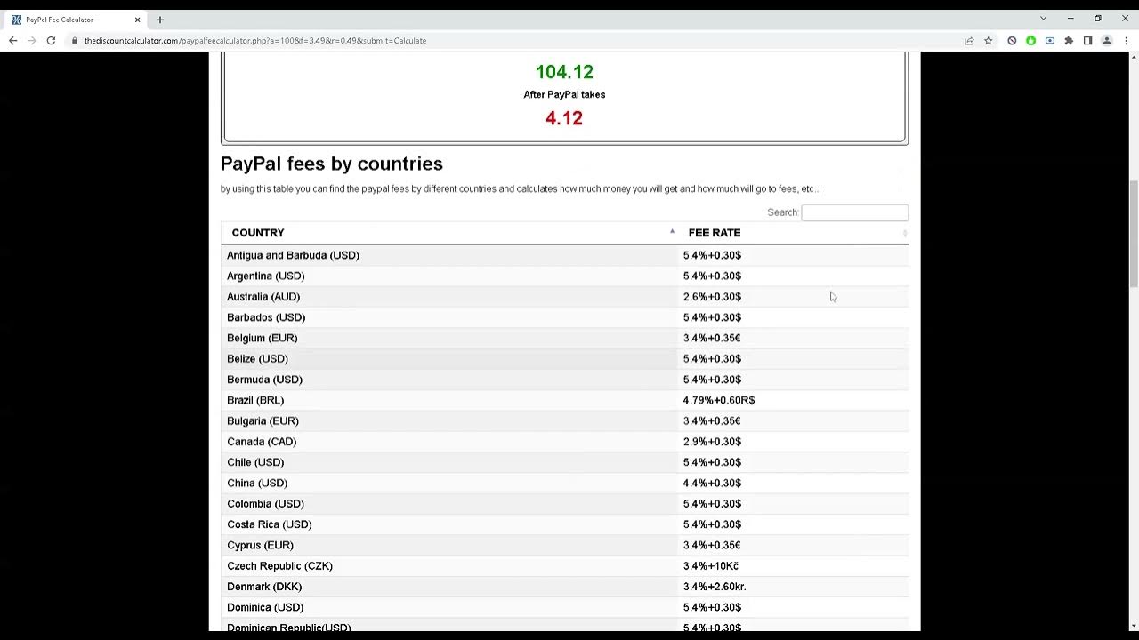
Task: Select the 'Antigua and Barbuda (USD)' row
Action: pos(564,255)
